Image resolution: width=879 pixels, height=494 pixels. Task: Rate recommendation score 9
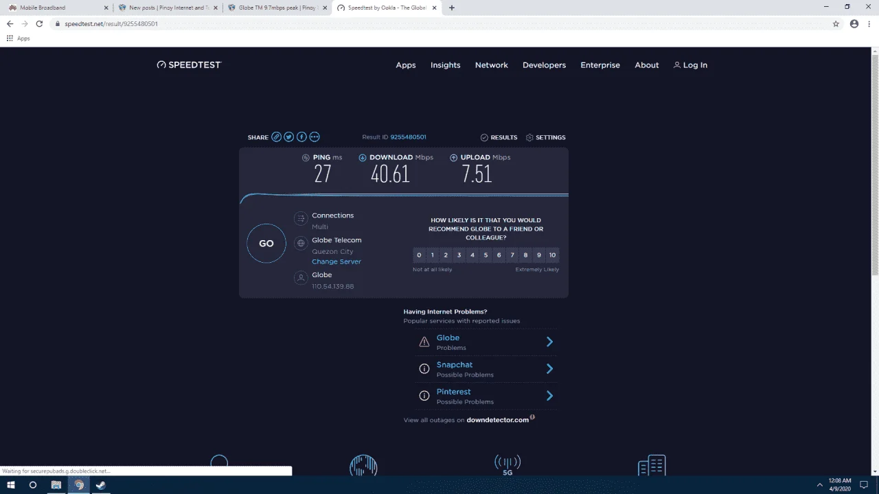(x=539, y=255)
